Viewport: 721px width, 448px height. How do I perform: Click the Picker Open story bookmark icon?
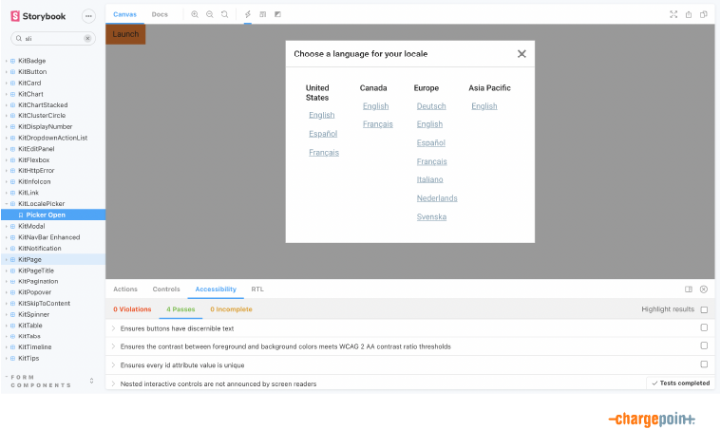[x=21, y=215]
